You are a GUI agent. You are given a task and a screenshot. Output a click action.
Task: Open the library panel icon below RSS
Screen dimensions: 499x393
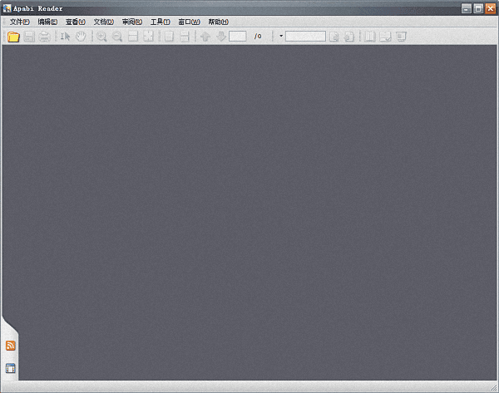[11, 368]
